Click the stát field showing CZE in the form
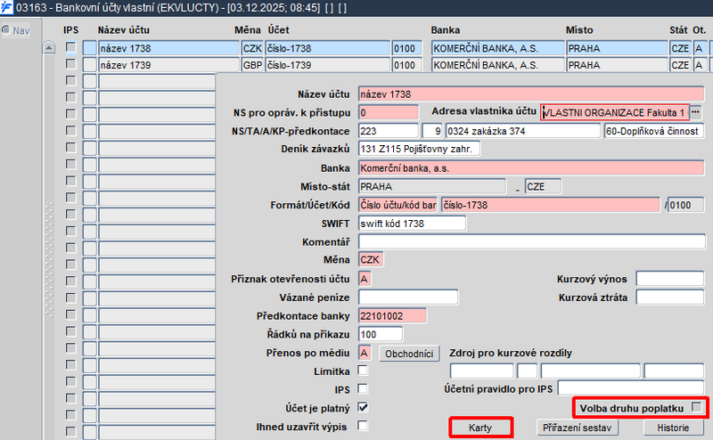713x440 pixels. pyautogui.click(x=543, y=186)
